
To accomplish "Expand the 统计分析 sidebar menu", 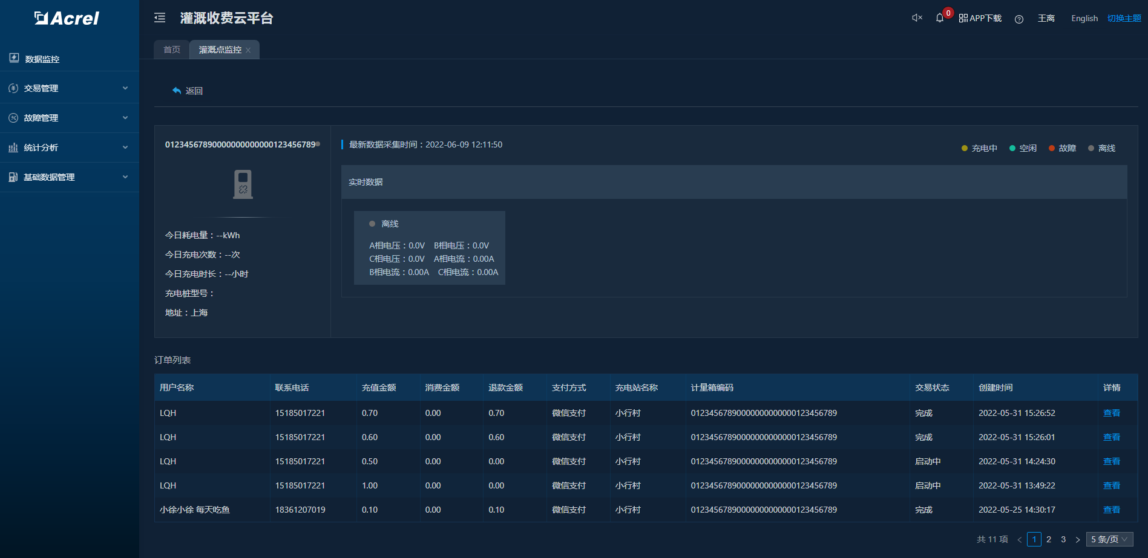I will pos(41,148).
